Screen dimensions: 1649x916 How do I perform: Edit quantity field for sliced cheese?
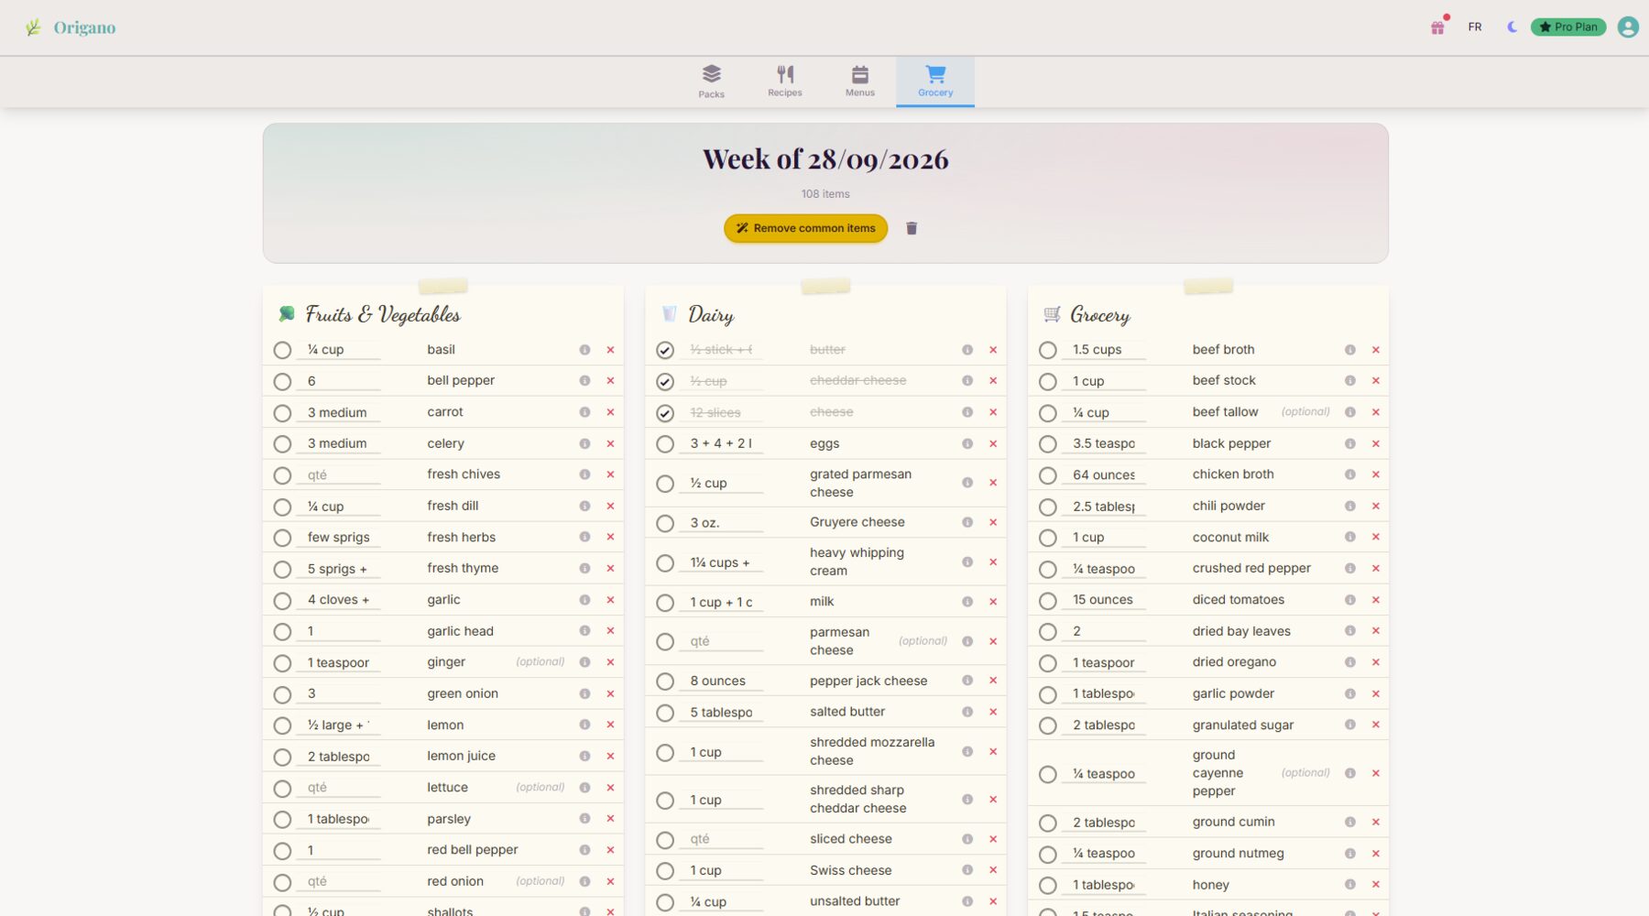pos(722,839)
